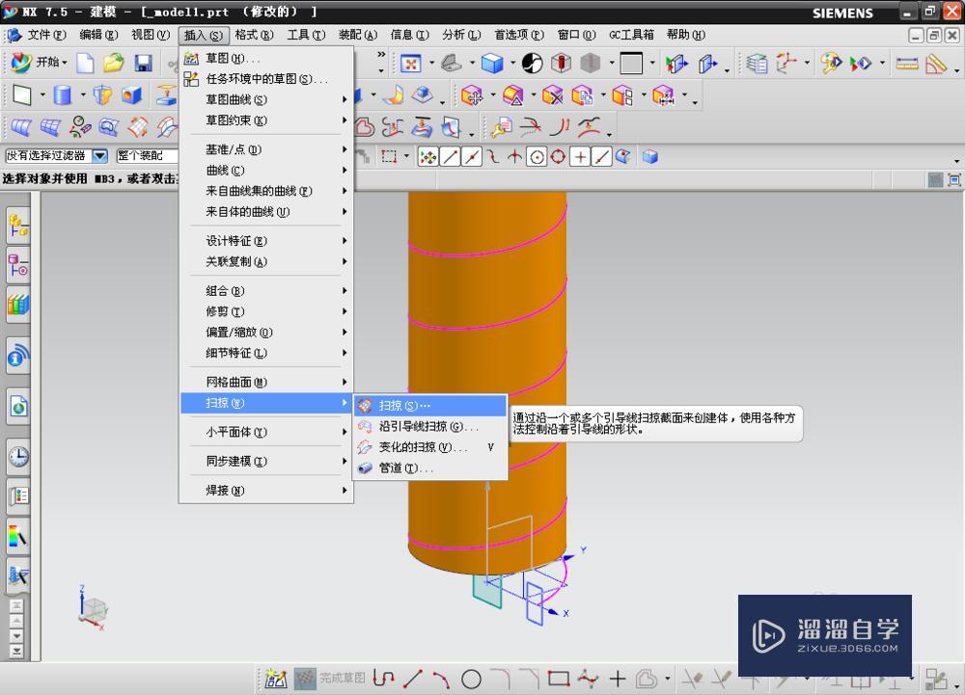The width and height of the screenshot is (965, 695).
Task: Click 任务环境中的草图 menu entry
Action: [x=266, y=79]
